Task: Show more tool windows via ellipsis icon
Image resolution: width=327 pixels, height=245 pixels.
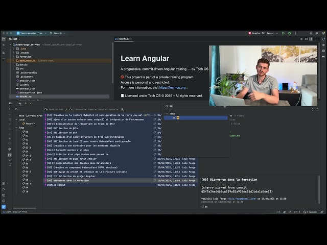Action: pos(4,59)
